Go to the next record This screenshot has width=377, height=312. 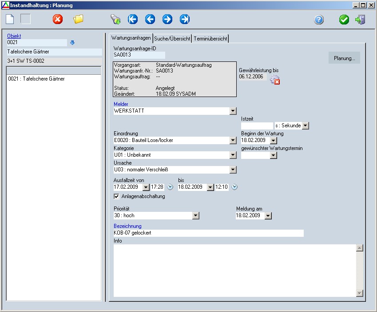(x=167, y=19)
